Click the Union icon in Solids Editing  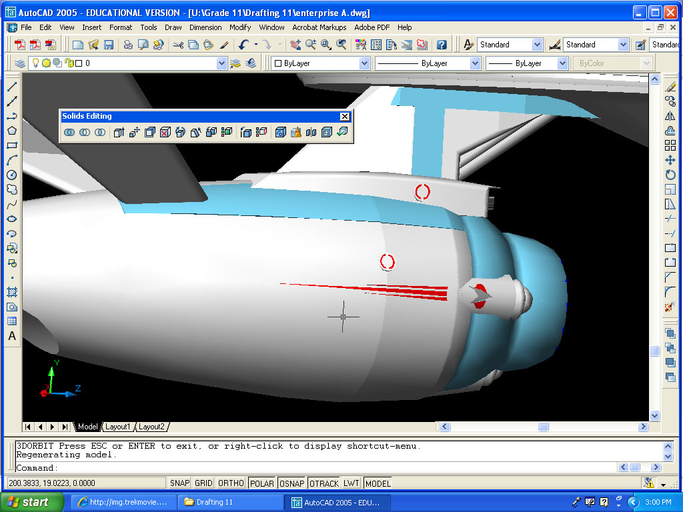point(69,133)
